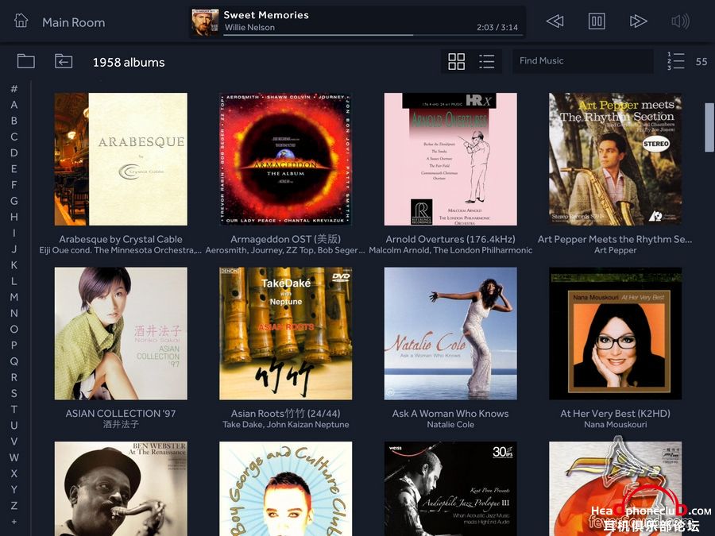This screenshot has height=536, width=715.
Task: Jump to letter Z in the index
Action: (14, 506)
